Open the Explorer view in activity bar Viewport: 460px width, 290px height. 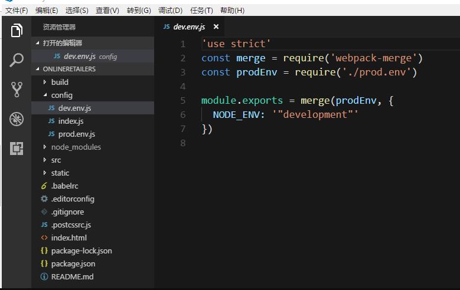(x=17, y=30)
